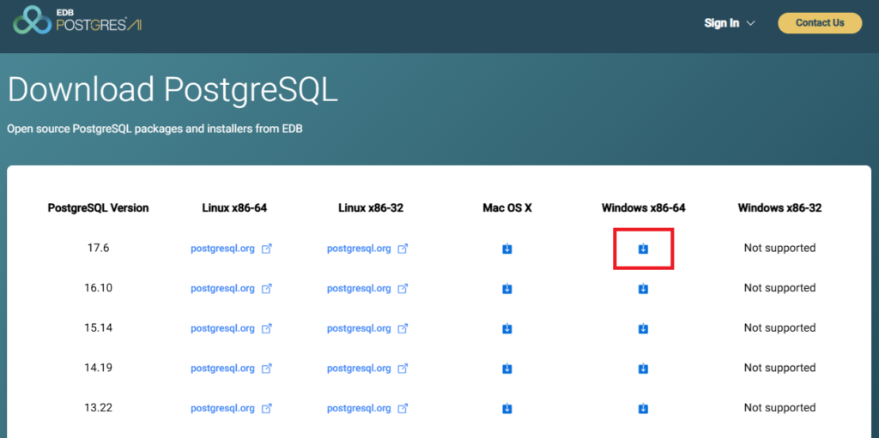Download PostgreSQL 15.14 for Windows x86-64

(x=643, y=328)
